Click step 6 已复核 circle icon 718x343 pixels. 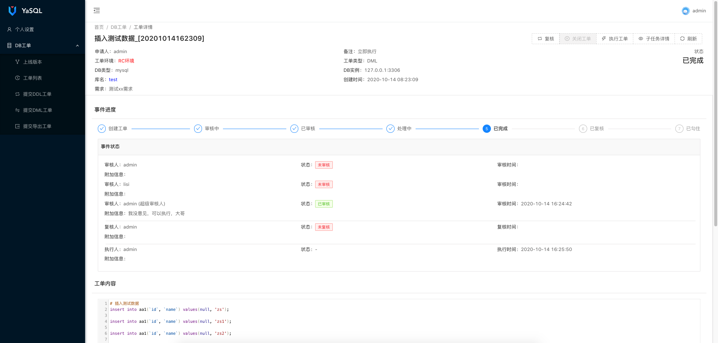[x=583, y=129]
